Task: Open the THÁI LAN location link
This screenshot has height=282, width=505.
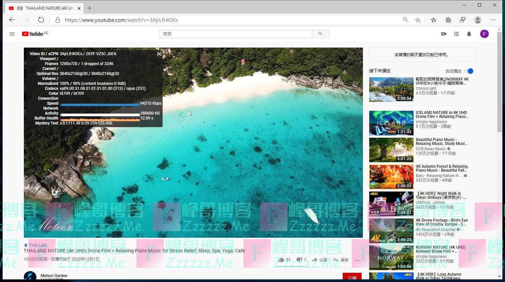Action: 37,245
